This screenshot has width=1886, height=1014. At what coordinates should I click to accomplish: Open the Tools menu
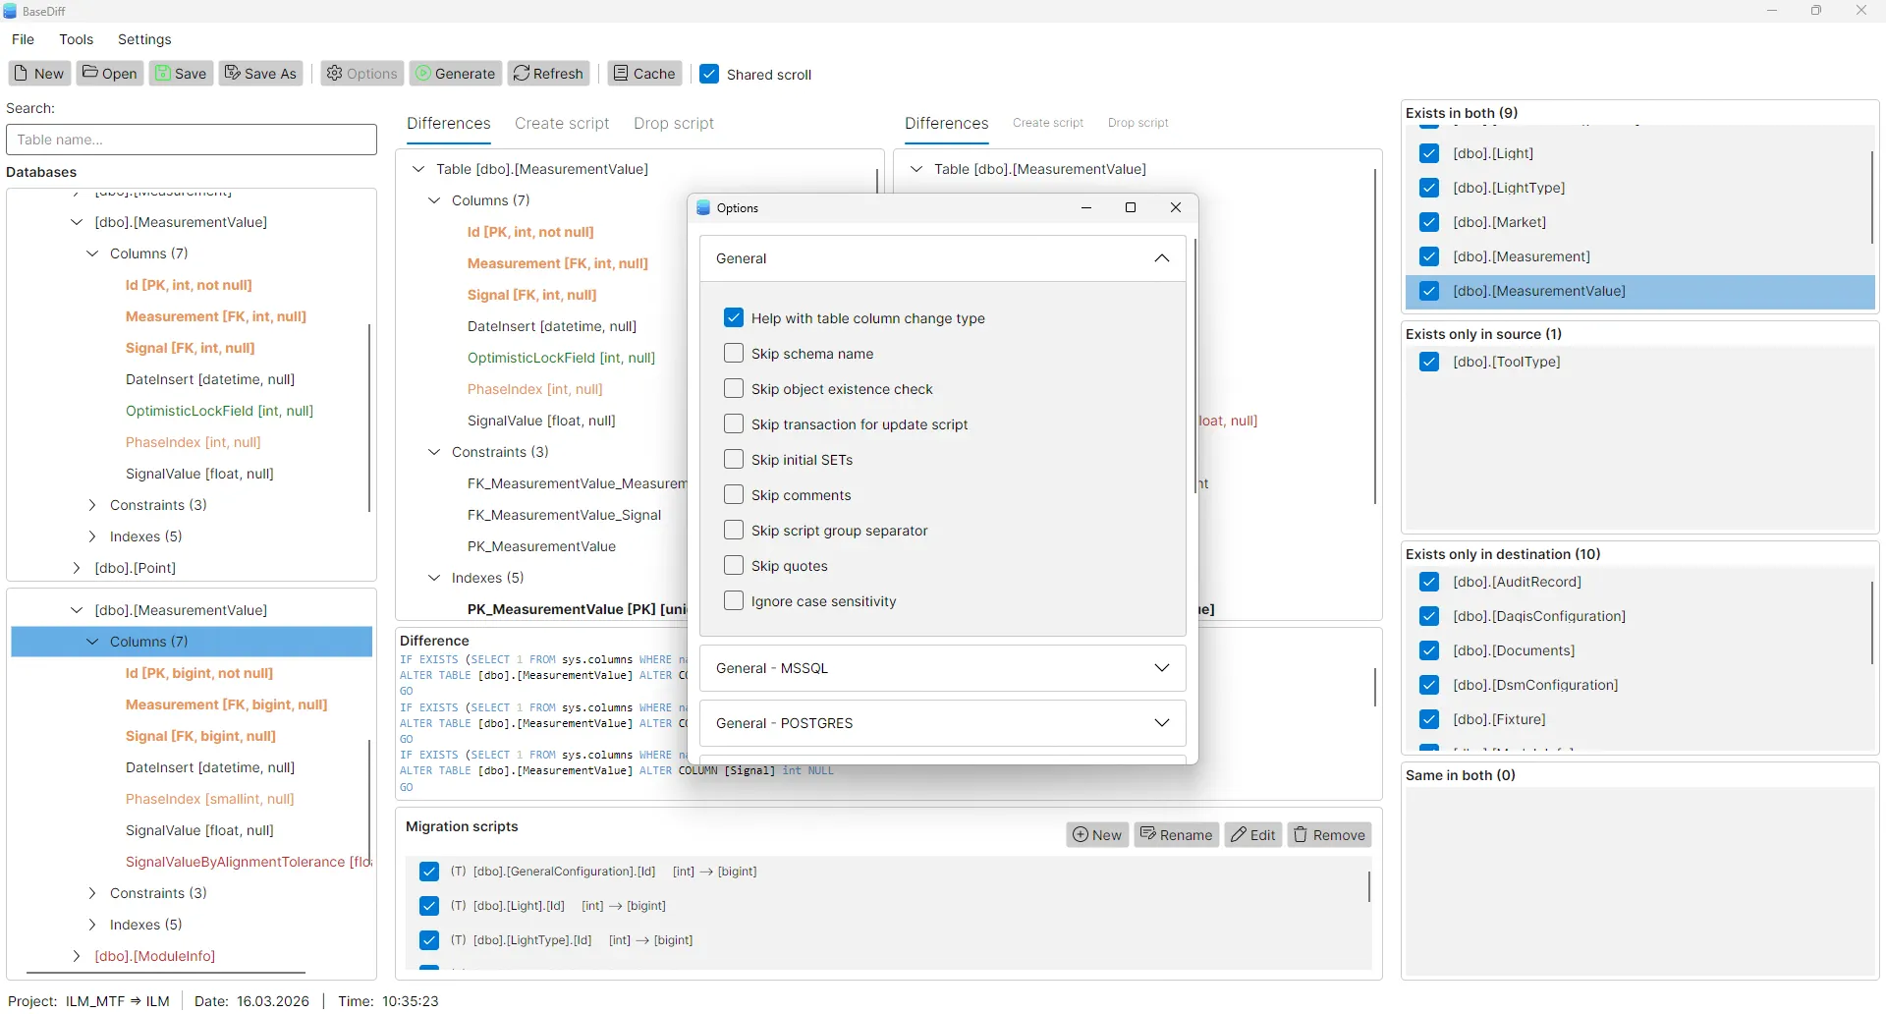coord(77,39)
